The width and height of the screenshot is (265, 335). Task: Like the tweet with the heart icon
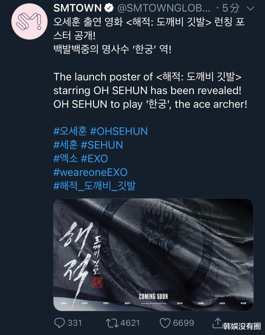[165, 323]
